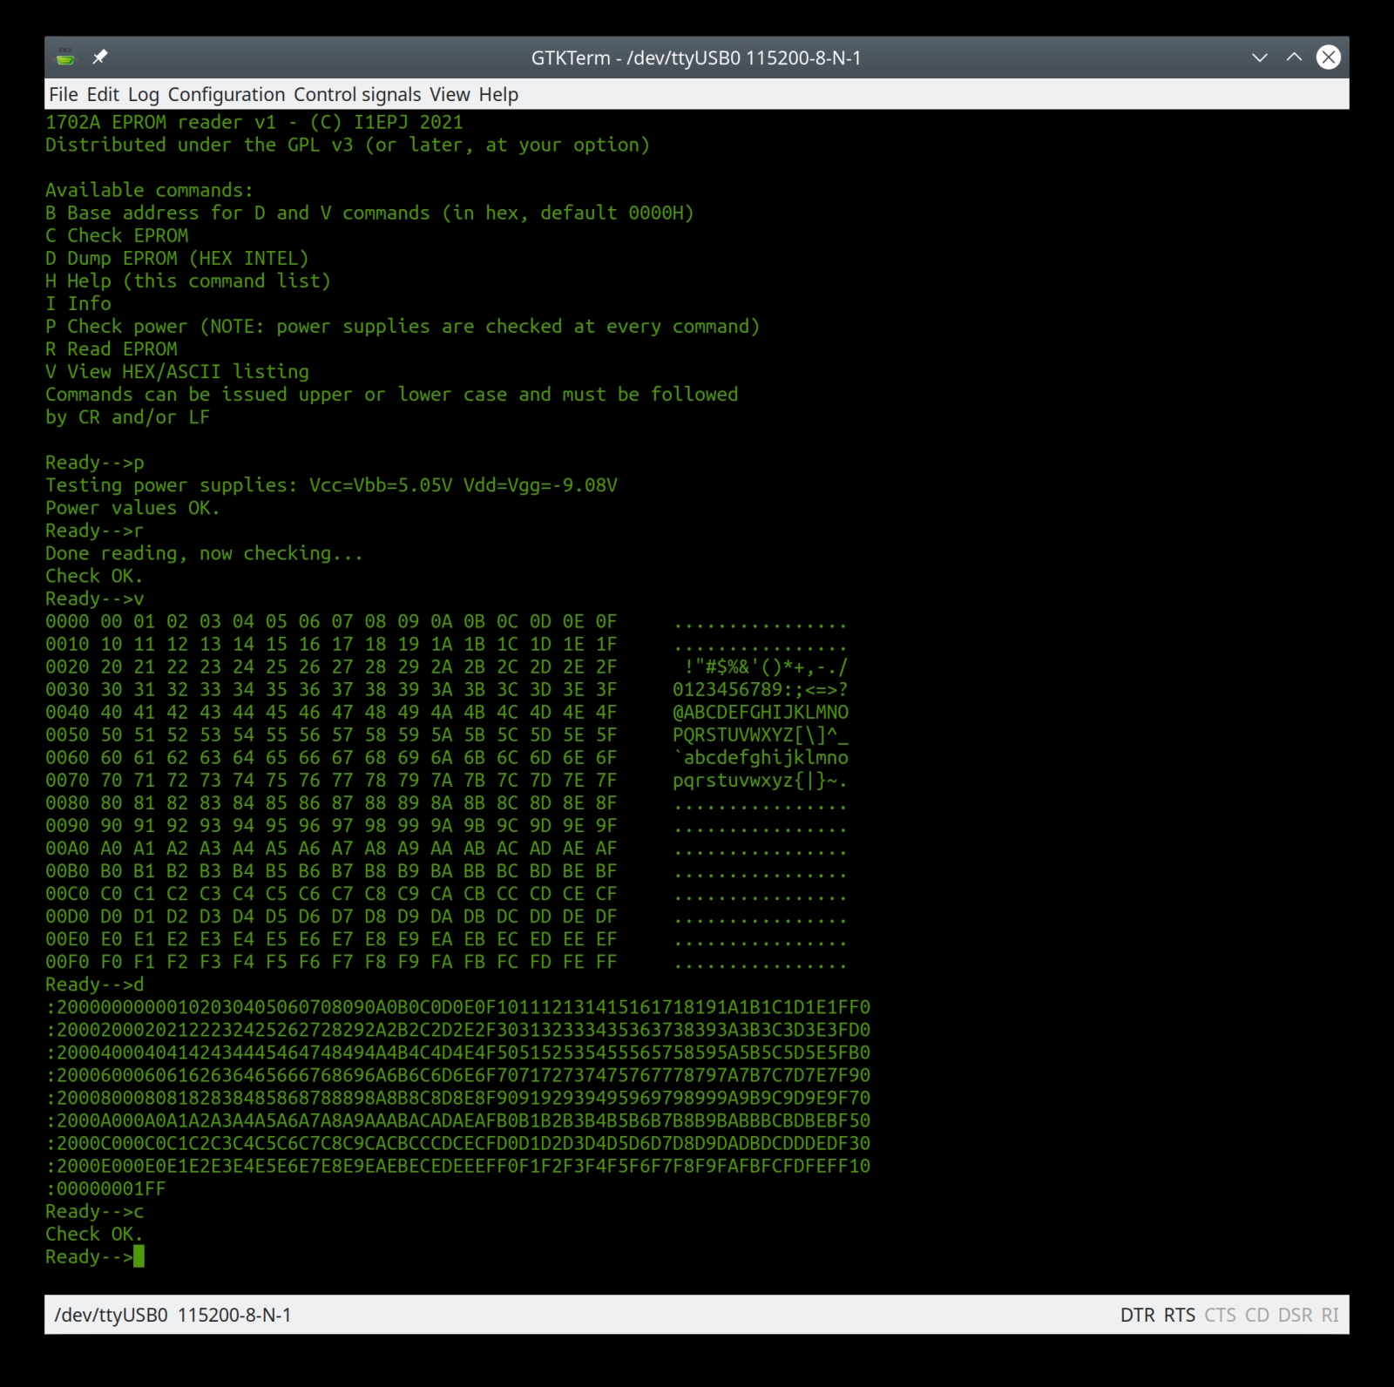Viewport: 1394px width, 1387px height.
Task: Click the line '1702A EPROM reader v1'
Action: tap(254, 122)
